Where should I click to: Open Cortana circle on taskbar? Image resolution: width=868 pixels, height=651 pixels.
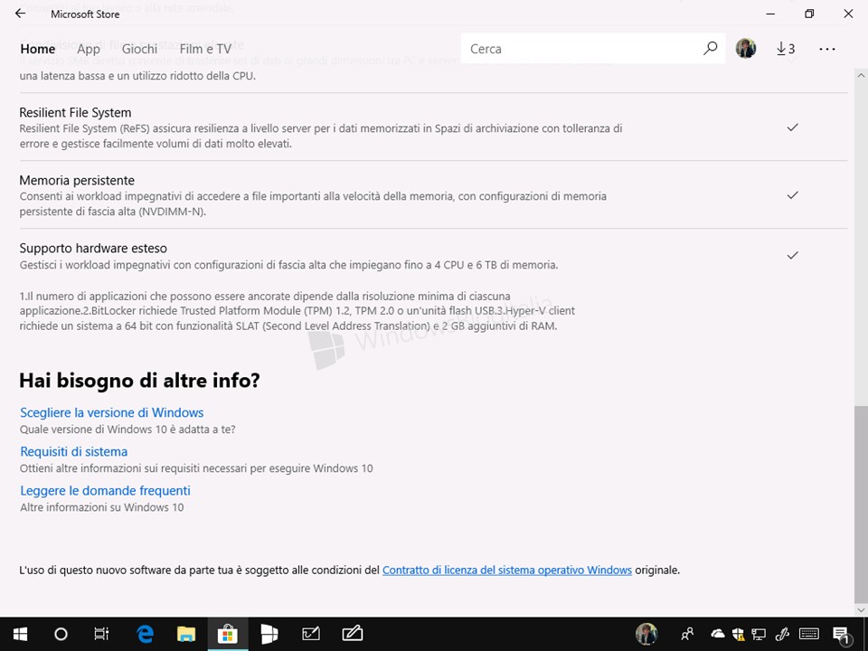pyautogui.click(x=61, y=634)
